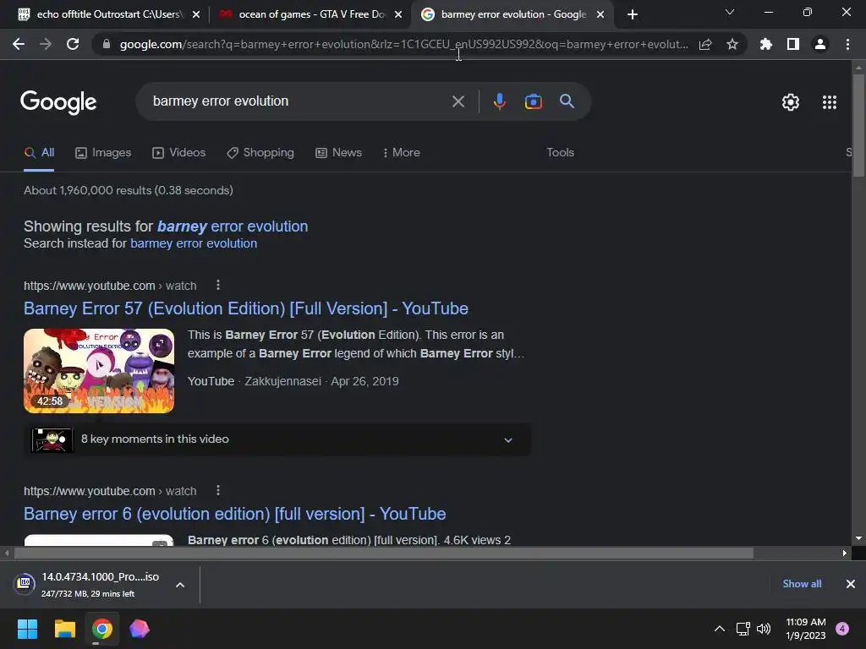866x649 pixels.
Task: Search instead for barmey error evolution
Action: point(194,243)
